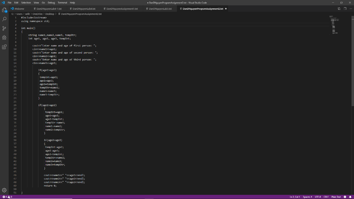Open the Debug menu

(51, 3)
